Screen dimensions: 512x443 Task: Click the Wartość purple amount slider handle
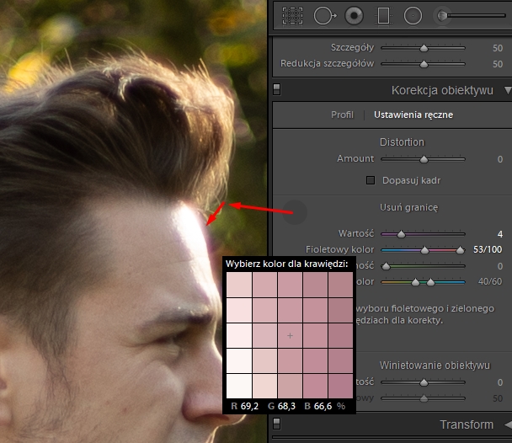pos(402,234)
